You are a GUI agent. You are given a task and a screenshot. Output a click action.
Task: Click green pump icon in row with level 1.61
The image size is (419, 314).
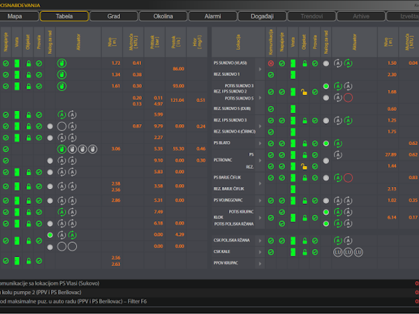(x=61, y=87)
